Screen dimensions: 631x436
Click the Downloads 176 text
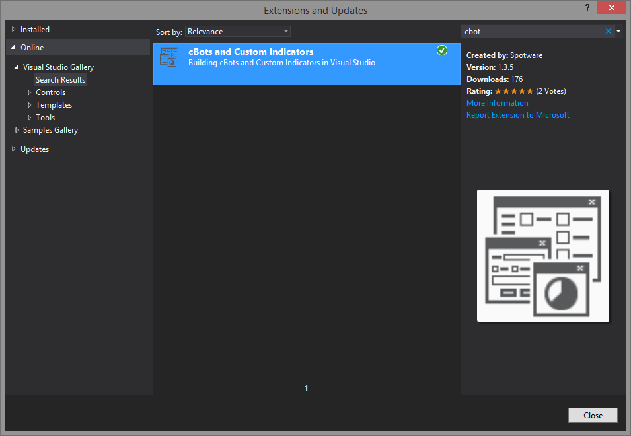495,79
